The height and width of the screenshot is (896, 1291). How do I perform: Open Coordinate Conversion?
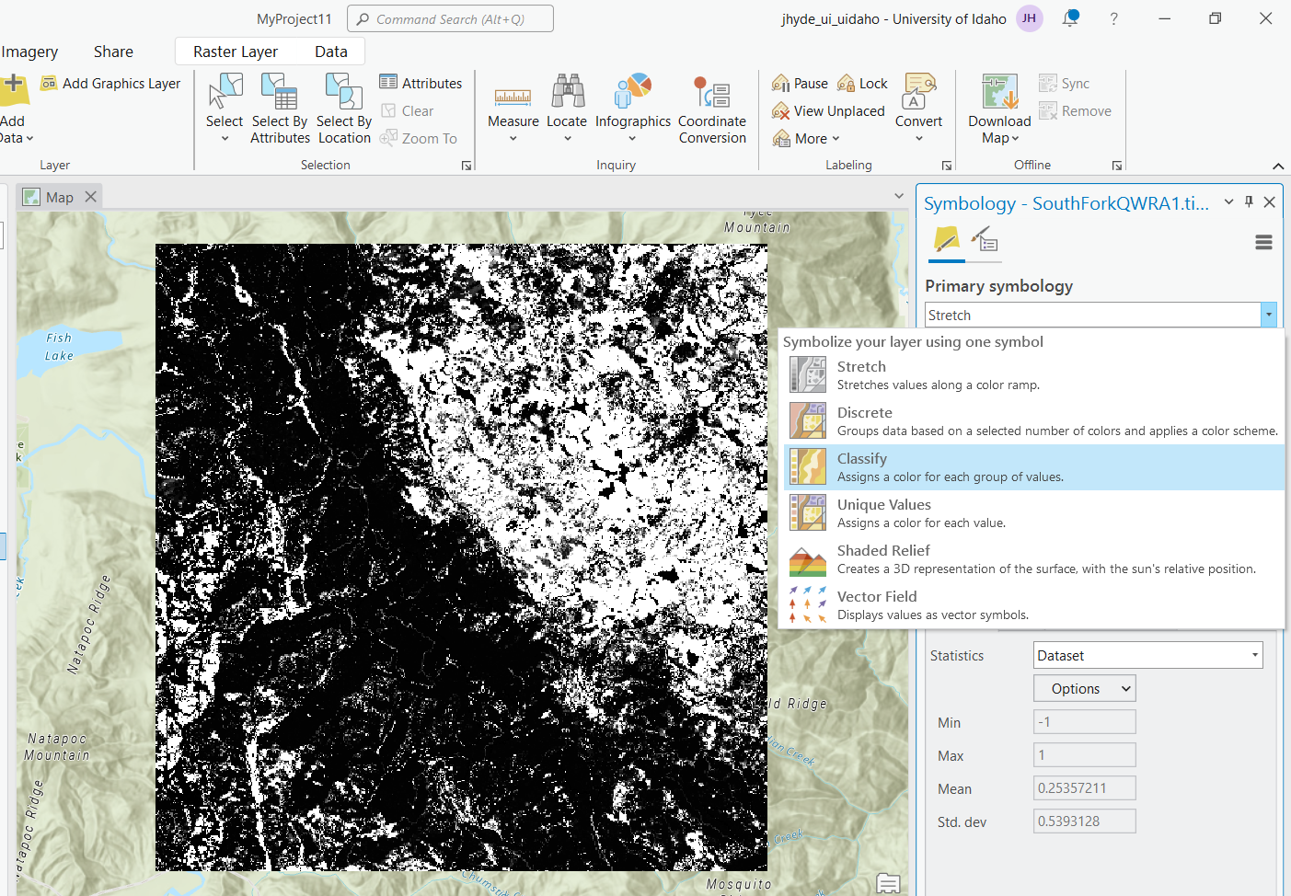712,109
